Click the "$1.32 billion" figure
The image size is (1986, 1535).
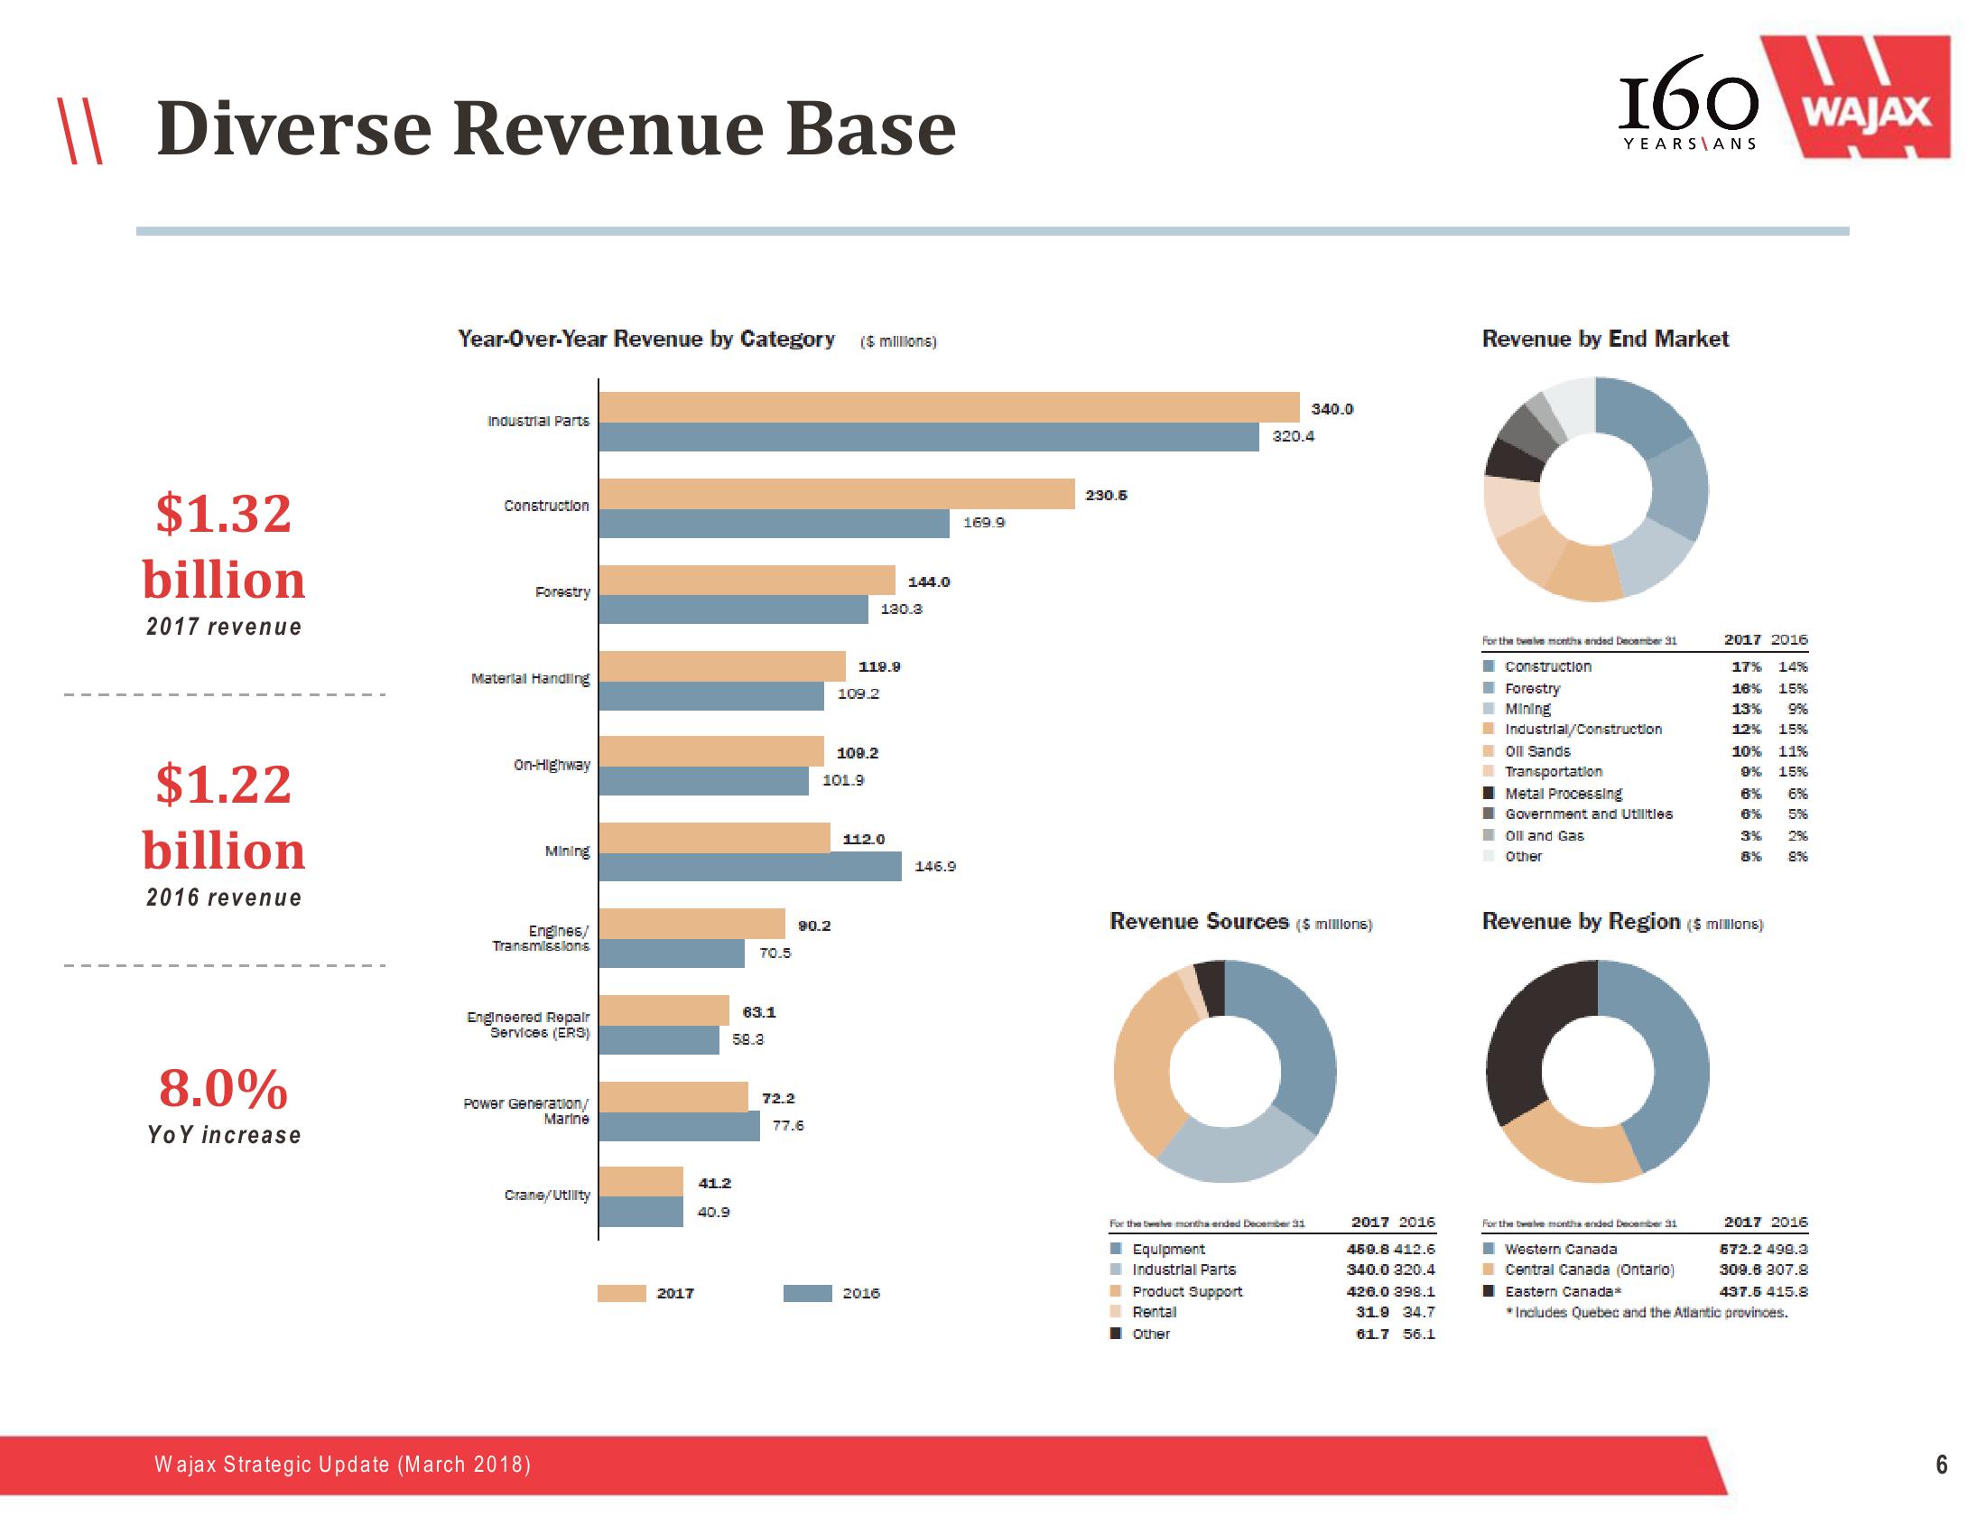point(224,545)
